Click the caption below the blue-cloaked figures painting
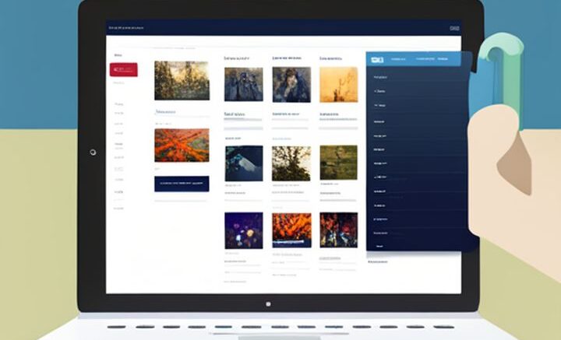This screenshot has height=340, width=561. click(x=235, y=114)
